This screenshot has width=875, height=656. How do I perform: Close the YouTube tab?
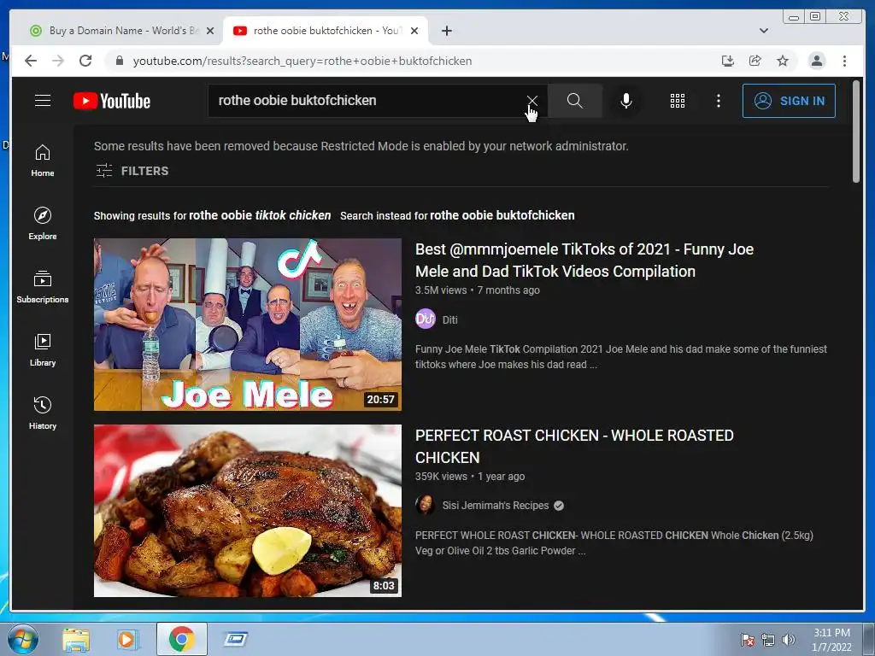[414, 31]
